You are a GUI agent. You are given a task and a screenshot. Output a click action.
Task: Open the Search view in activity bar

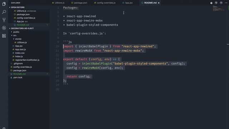[x=4, y=12]
